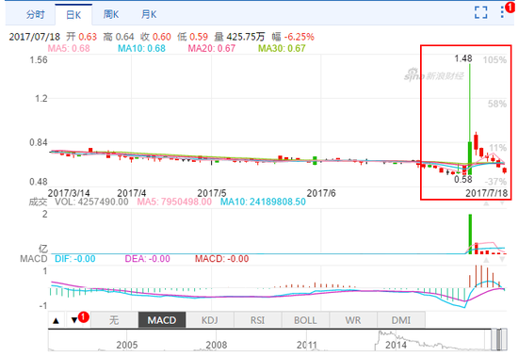This screenshot has width=518, height=356.
Task: Switch indicator to WR
Action: point(353,320)
